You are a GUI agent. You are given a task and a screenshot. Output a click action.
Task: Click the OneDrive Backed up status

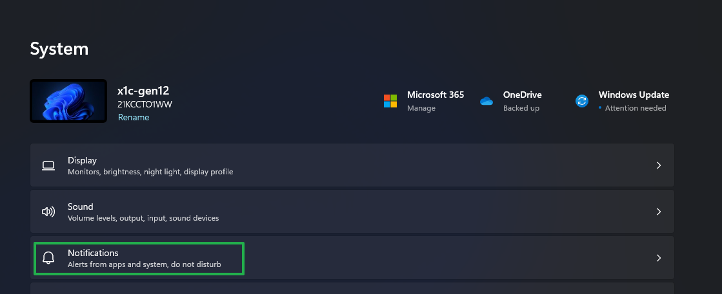[521, 108]
